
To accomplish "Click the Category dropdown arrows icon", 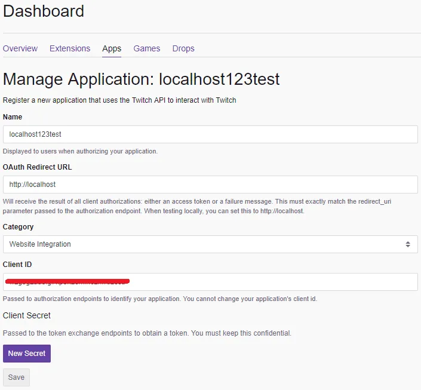I will [408, 244].
